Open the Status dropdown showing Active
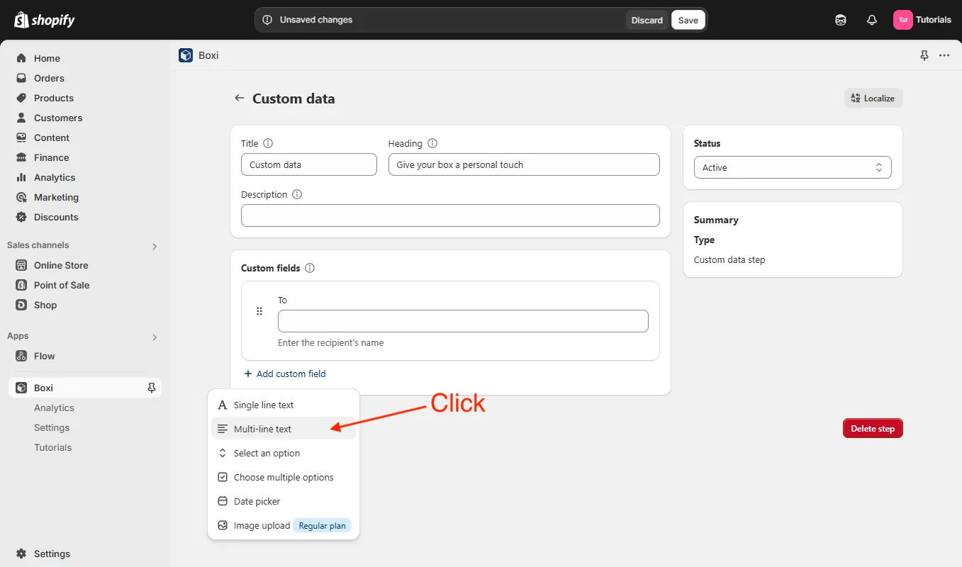 click(792, 168)
